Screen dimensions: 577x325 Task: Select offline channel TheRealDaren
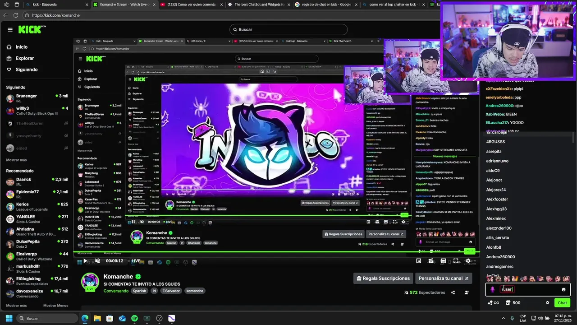coord(37,123)
